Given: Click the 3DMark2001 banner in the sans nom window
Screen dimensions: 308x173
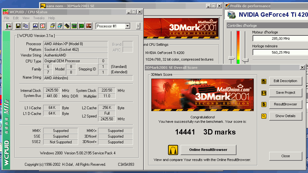Looking at the screenshot, I should 181,28.
